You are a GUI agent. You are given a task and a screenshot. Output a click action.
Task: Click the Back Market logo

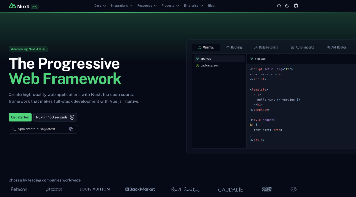click(140, 189)
